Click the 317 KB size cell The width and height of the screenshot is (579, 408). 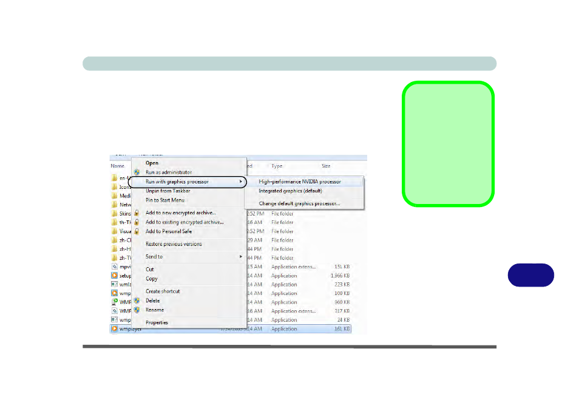[342, 311]
